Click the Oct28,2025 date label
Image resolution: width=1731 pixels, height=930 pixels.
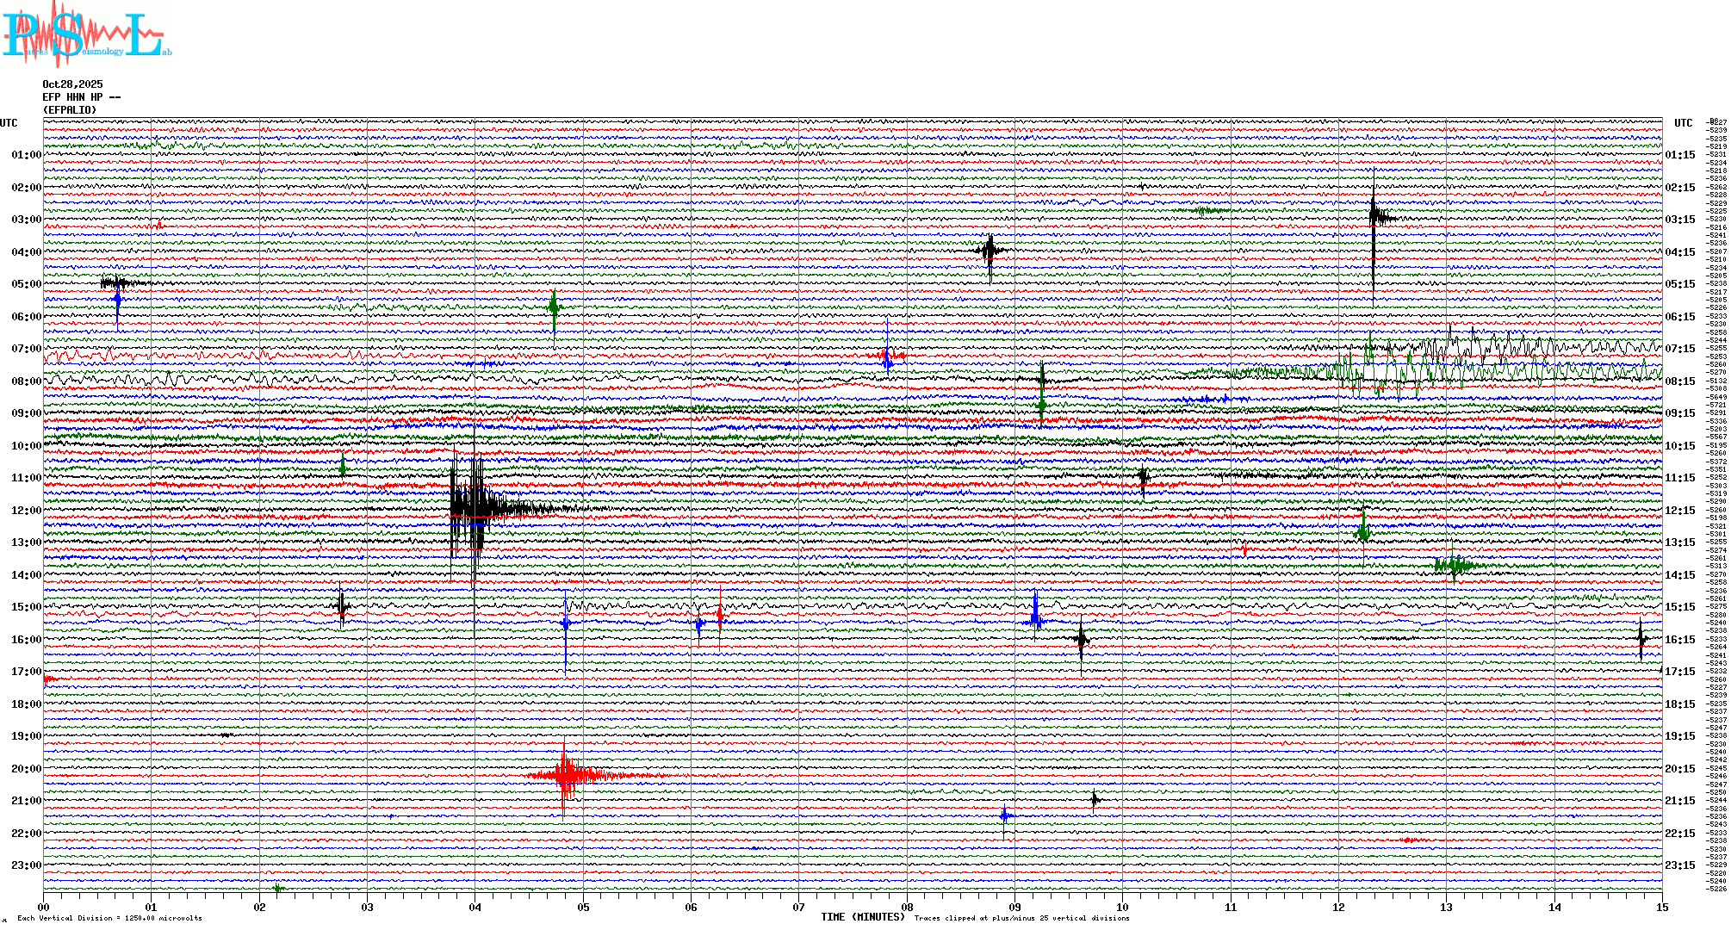click(72, 84)
